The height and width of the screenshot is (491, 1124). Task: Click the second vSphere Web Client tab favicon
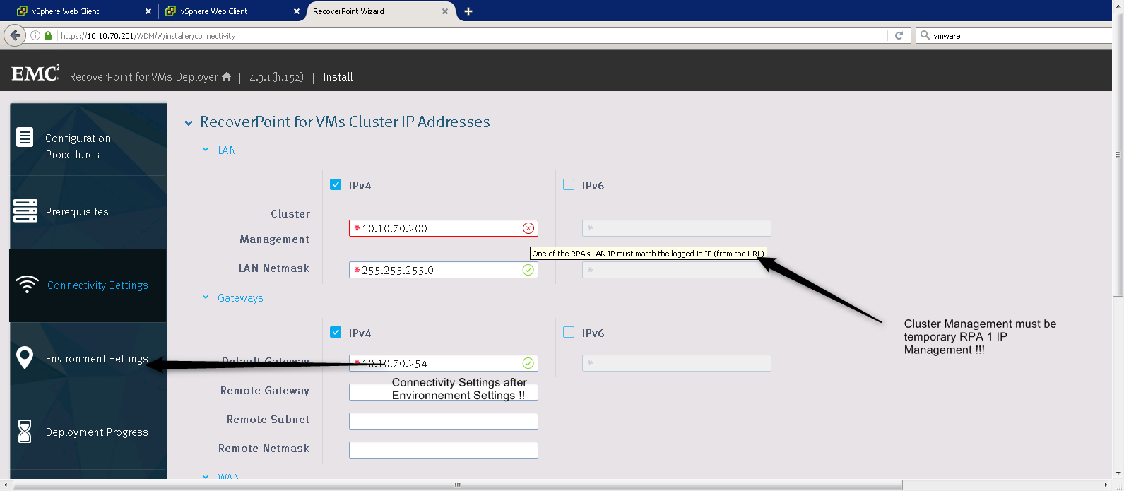click(170, 11)
